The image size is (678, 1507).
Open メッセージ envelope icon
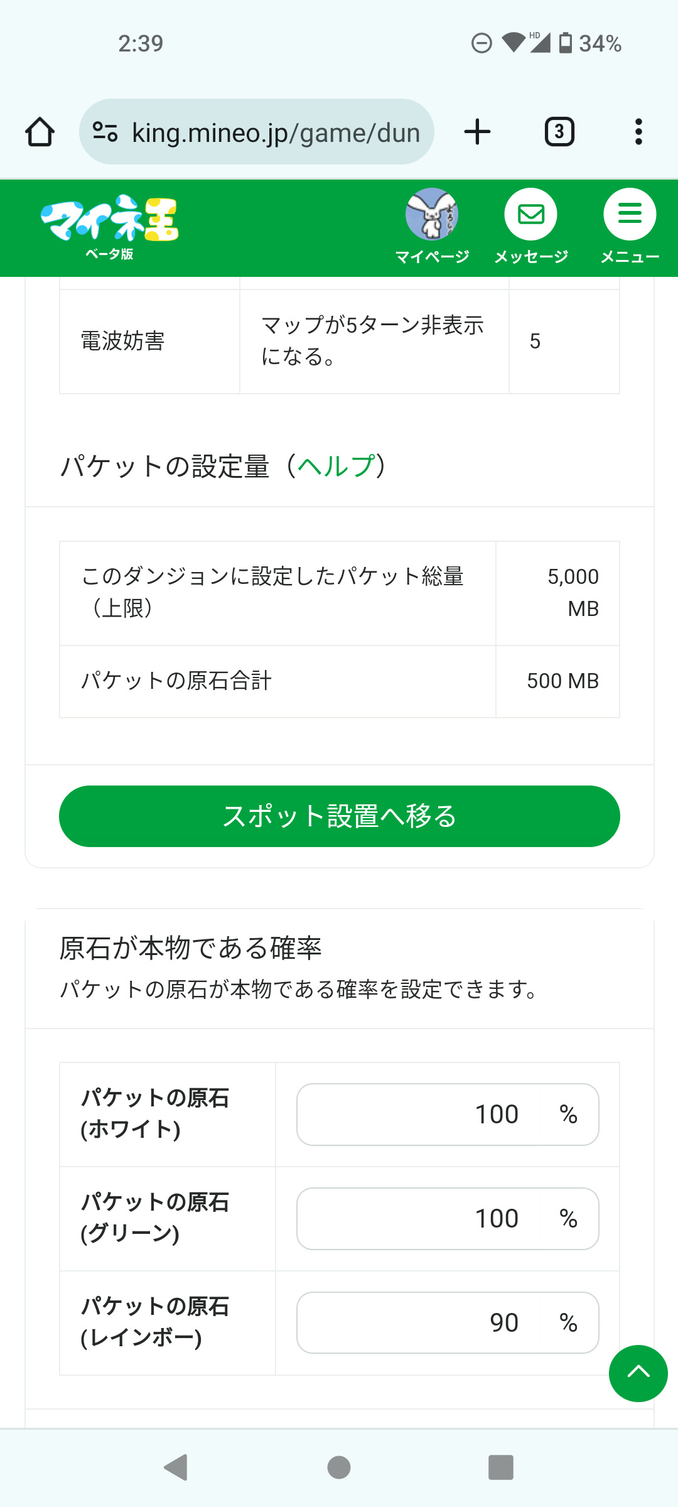coord(531,215)
